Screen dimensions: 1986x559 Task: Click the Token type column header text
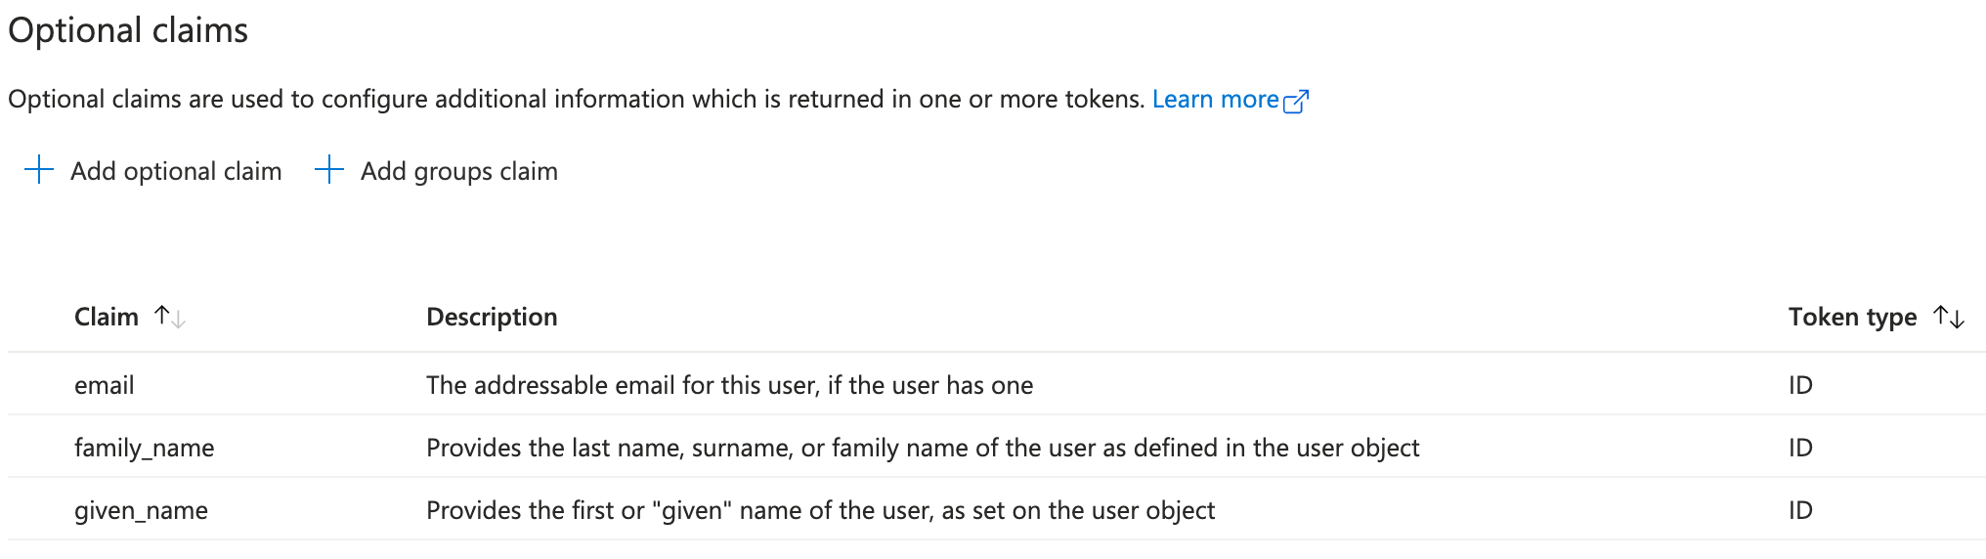pyautogui.click(x=1852, y=317)
